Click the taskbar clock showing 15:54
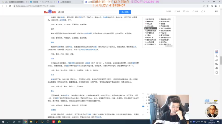The image size is (222, 124). (212, 122)
